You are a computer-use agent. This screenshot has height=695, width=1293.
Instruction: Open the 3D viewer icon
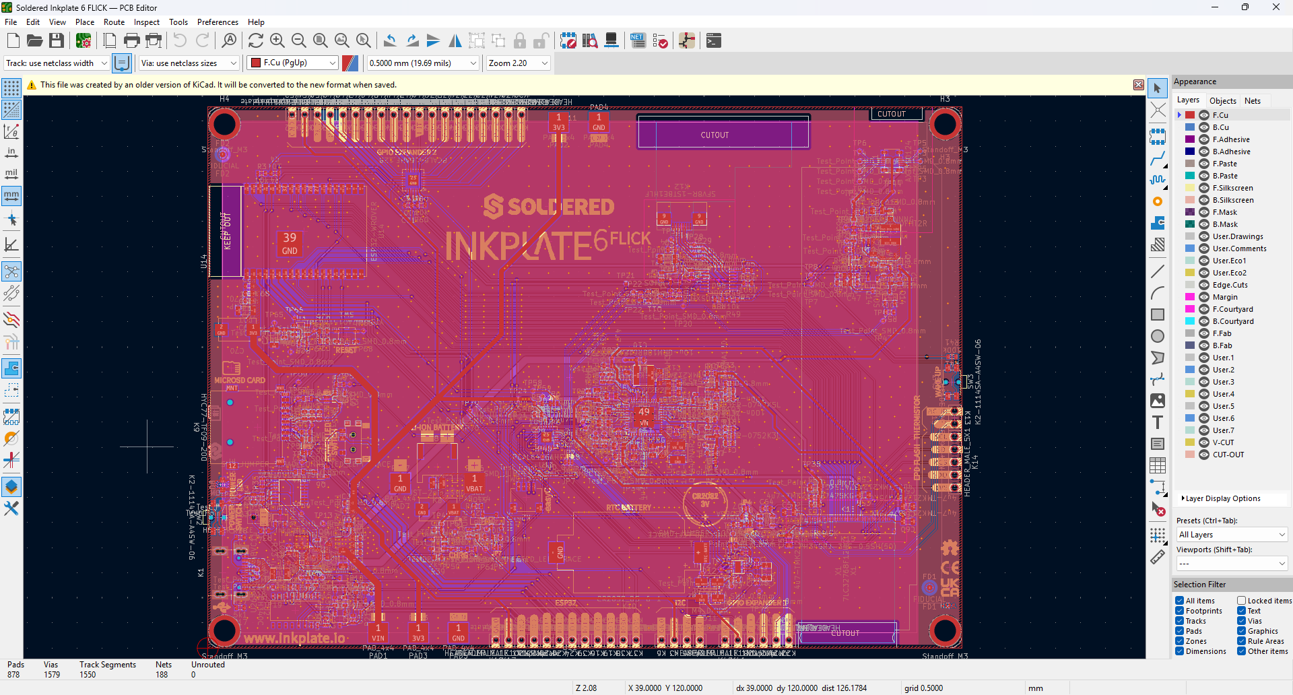[611, 41]
